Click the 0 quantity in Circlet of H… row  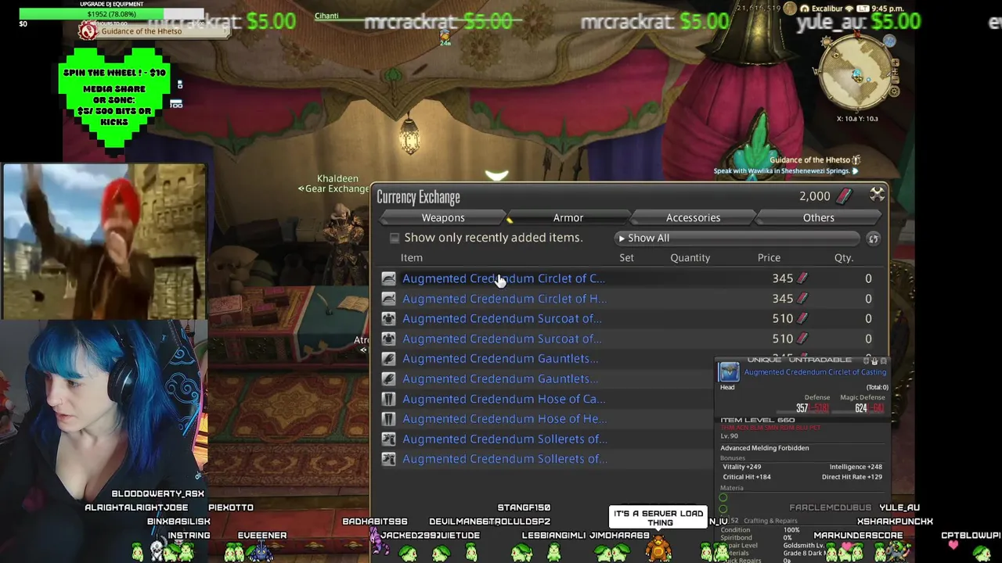pos(868,299)
